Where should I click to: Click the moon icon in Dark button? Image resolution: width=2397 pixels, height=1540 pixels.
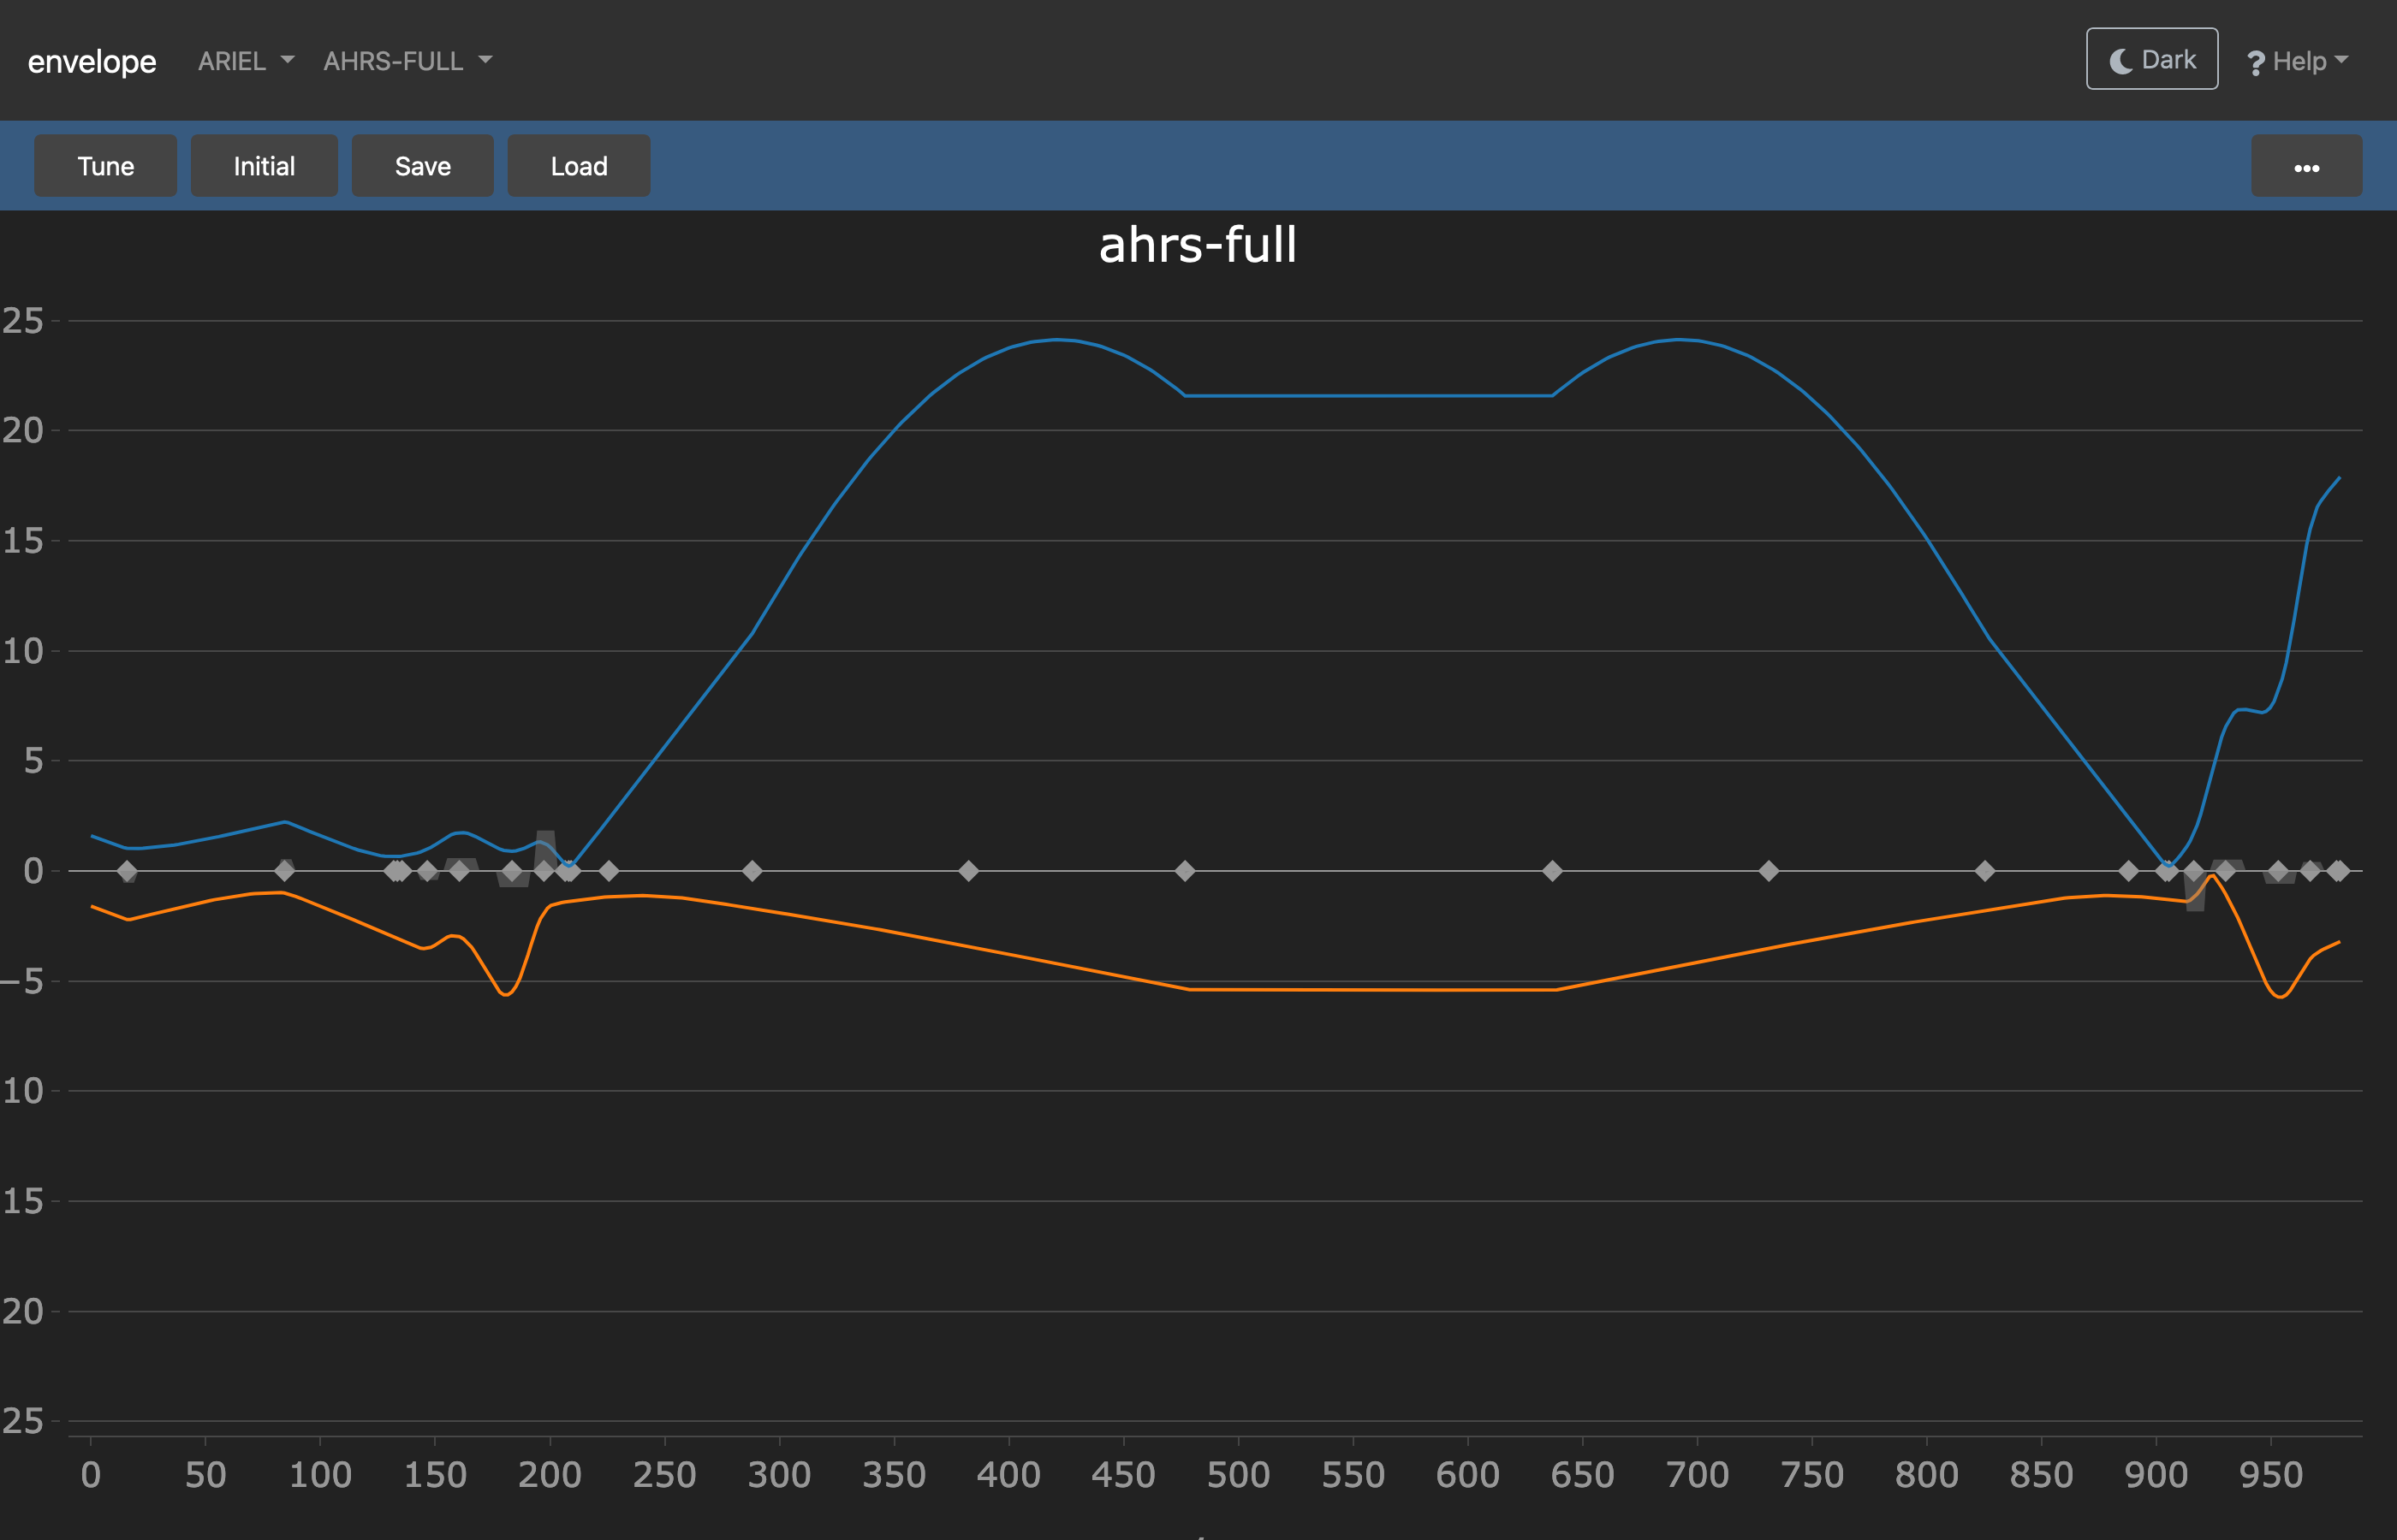2120,61
